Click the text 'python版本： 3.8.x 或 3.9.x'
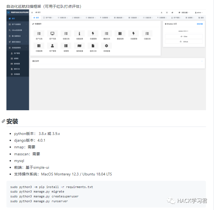Screen dimensions: 214x210 pos(37,134)
